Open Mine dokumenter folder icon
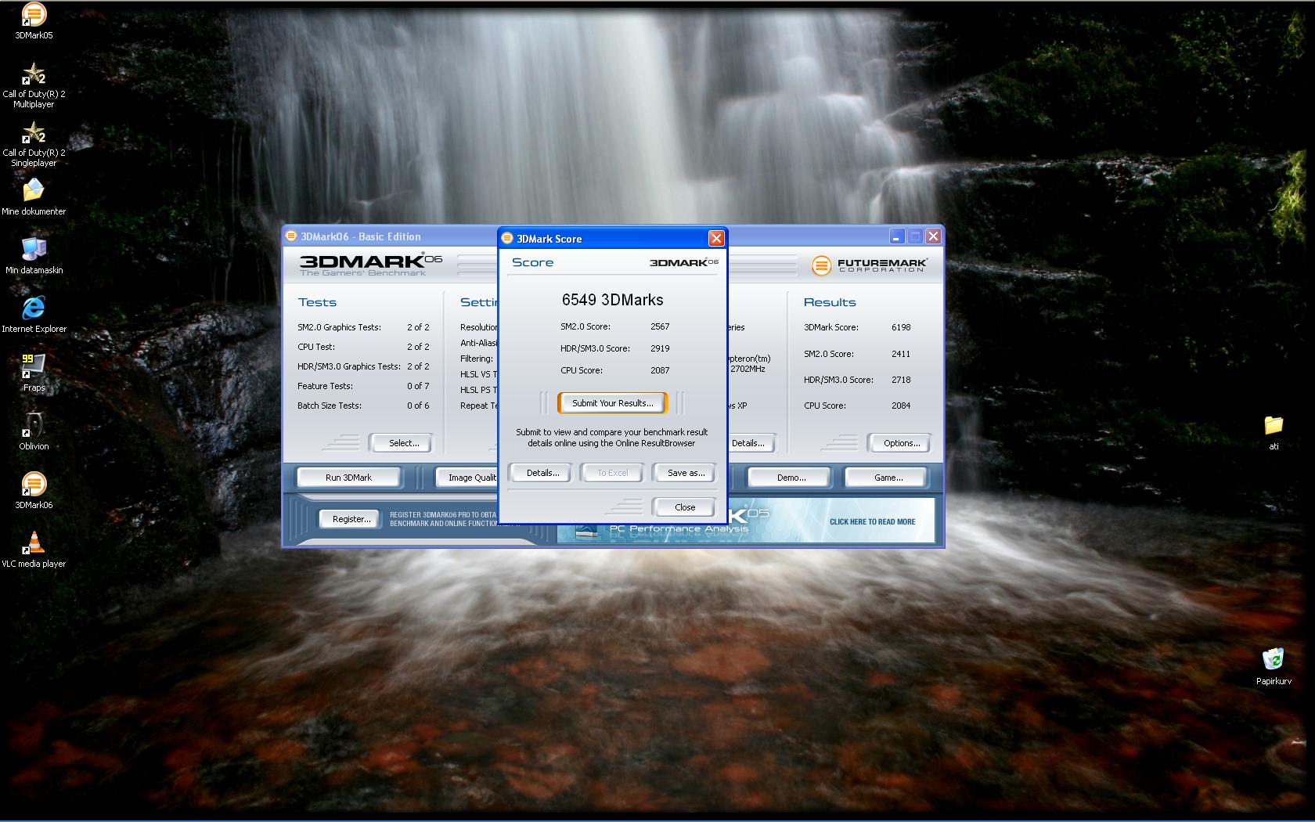The width and height of the screenshot is (1315, 822). (x=34, y=196)
